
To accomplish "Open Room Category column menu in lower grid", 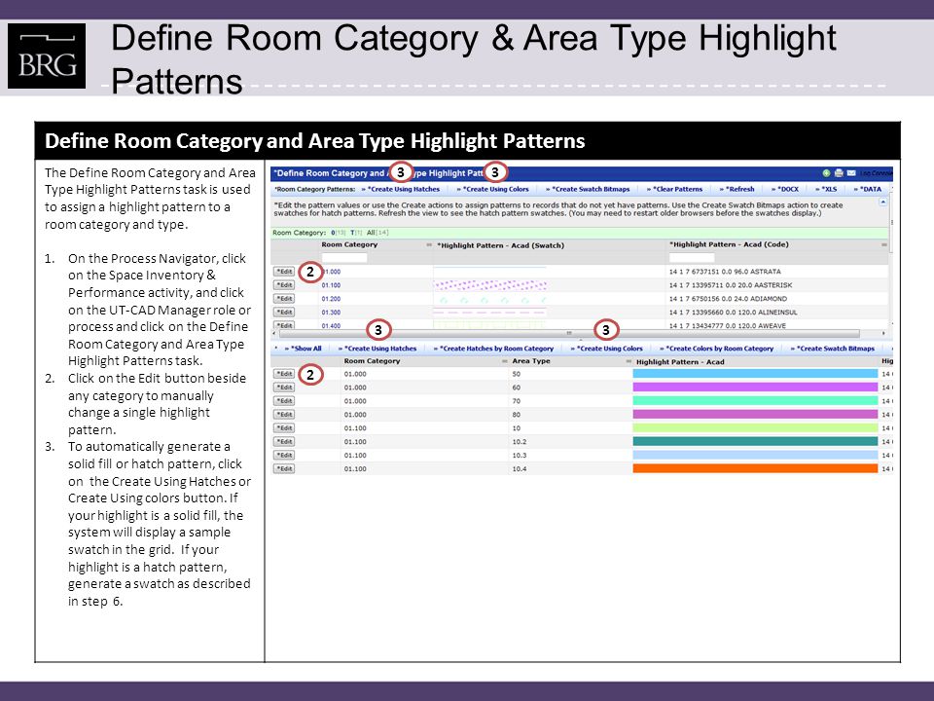I will [x=505, y=361].
